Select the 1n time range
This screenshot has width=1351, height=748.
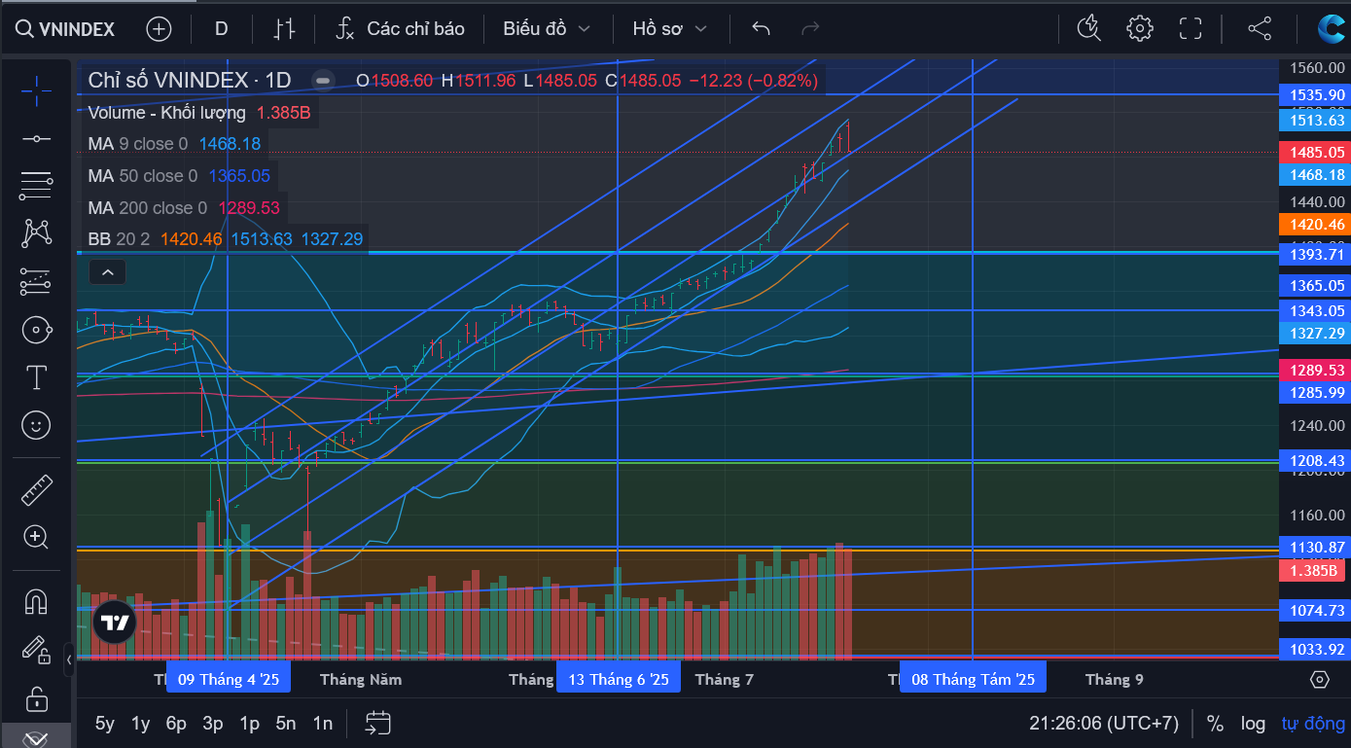(x=323, y=724)
